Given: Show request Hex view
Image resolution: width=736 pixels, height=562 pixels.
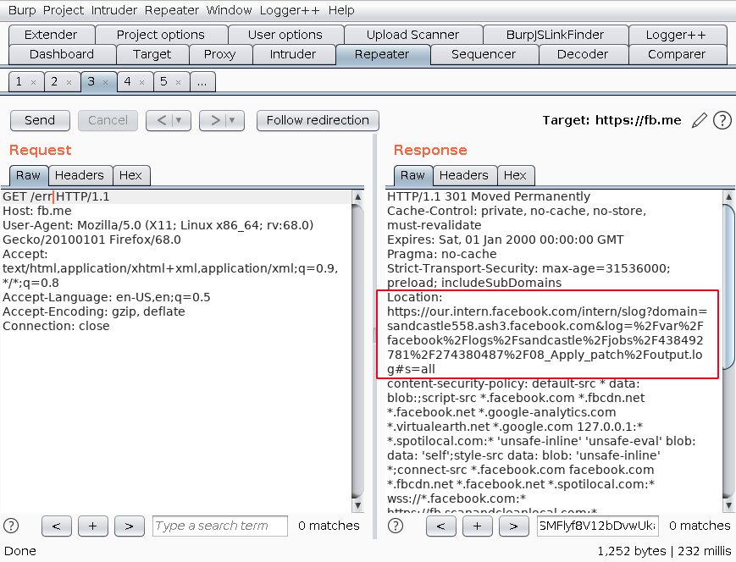Looking at the screenshot, I should (x=130, y=175).
